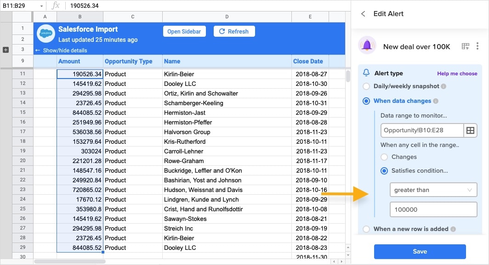
Task: Select the Changes radio option
Action: (384, 157)
